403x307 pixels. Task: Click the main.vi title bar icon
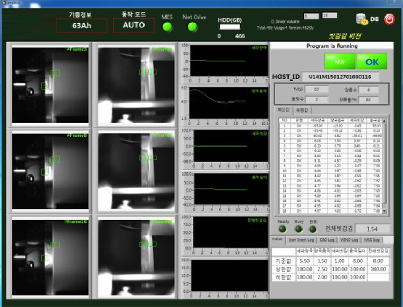coord(4,3)
